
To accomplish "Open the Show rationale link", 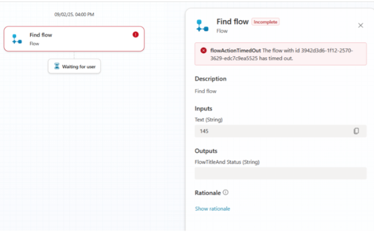I will pyautogui.click(x=212, y=209).
